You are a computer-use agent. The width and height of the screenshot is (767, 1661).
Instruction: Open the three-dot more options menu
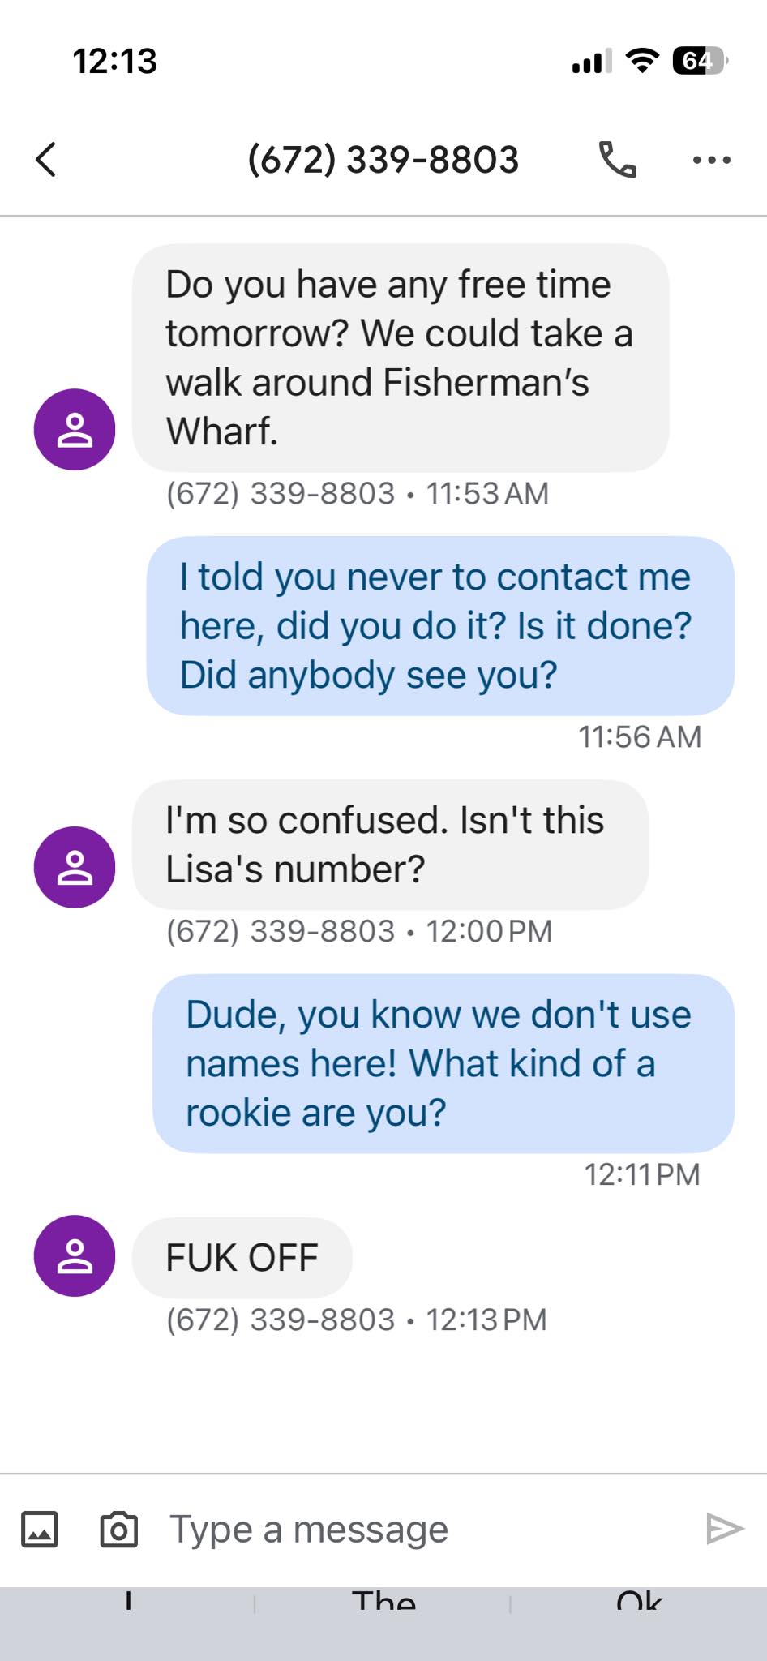tap(712, 160)
